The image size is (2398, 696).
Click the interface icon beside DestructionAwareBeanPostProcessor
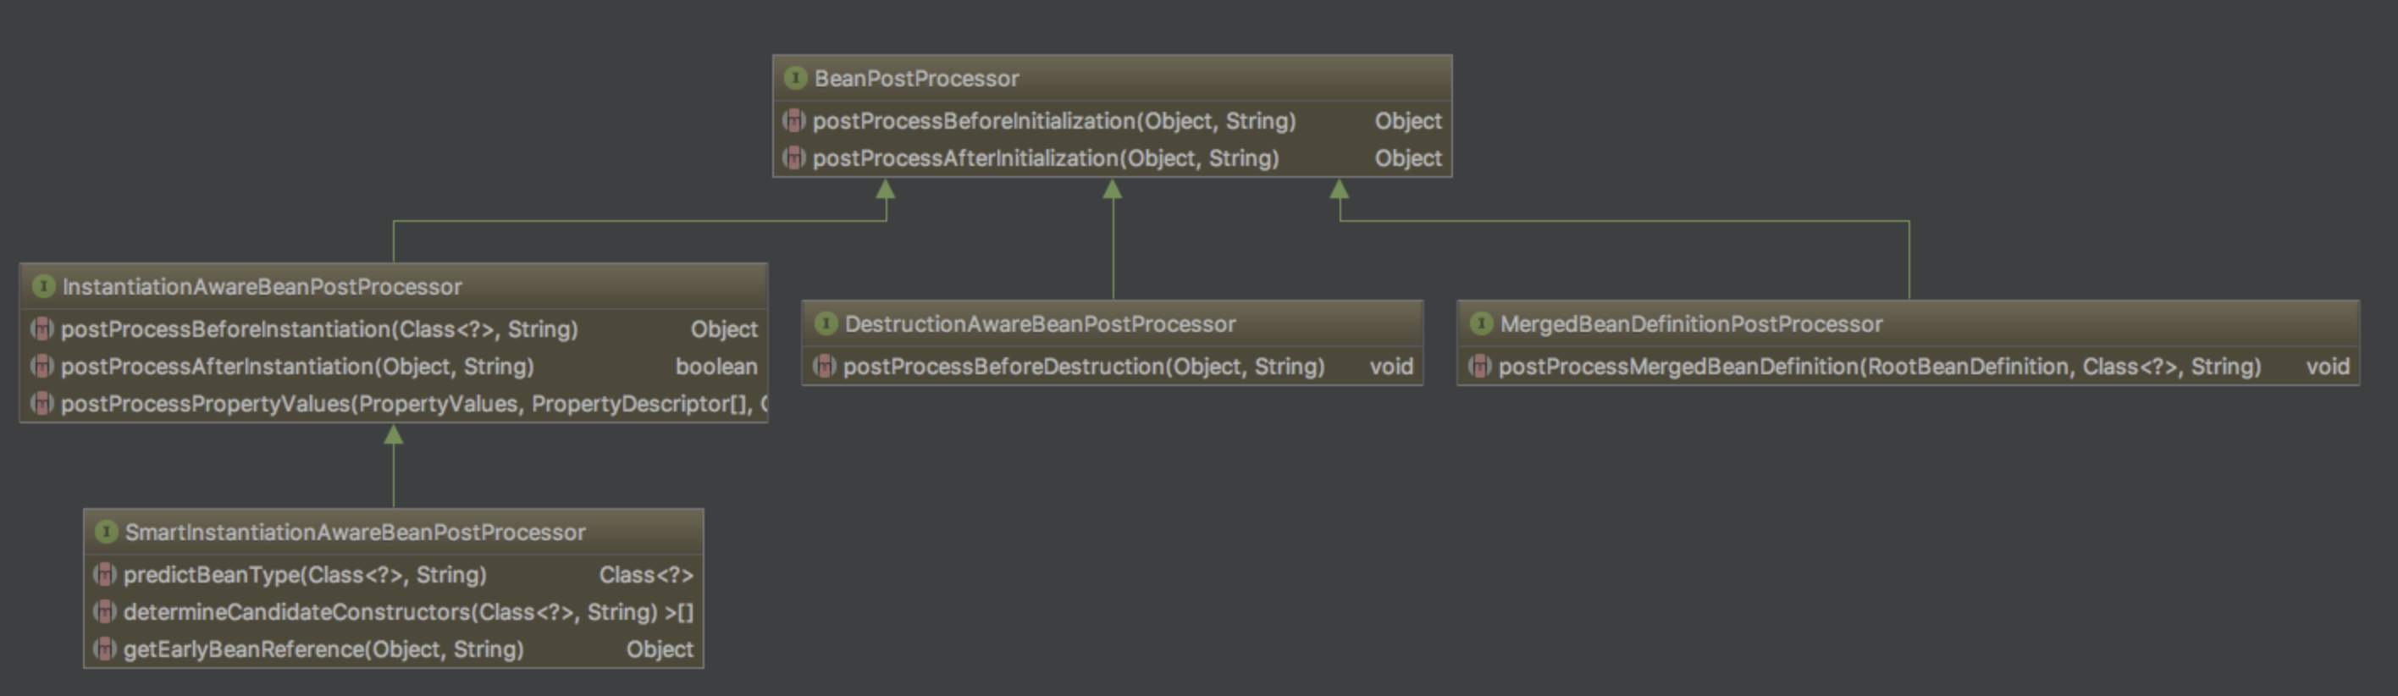coord(825,323)
